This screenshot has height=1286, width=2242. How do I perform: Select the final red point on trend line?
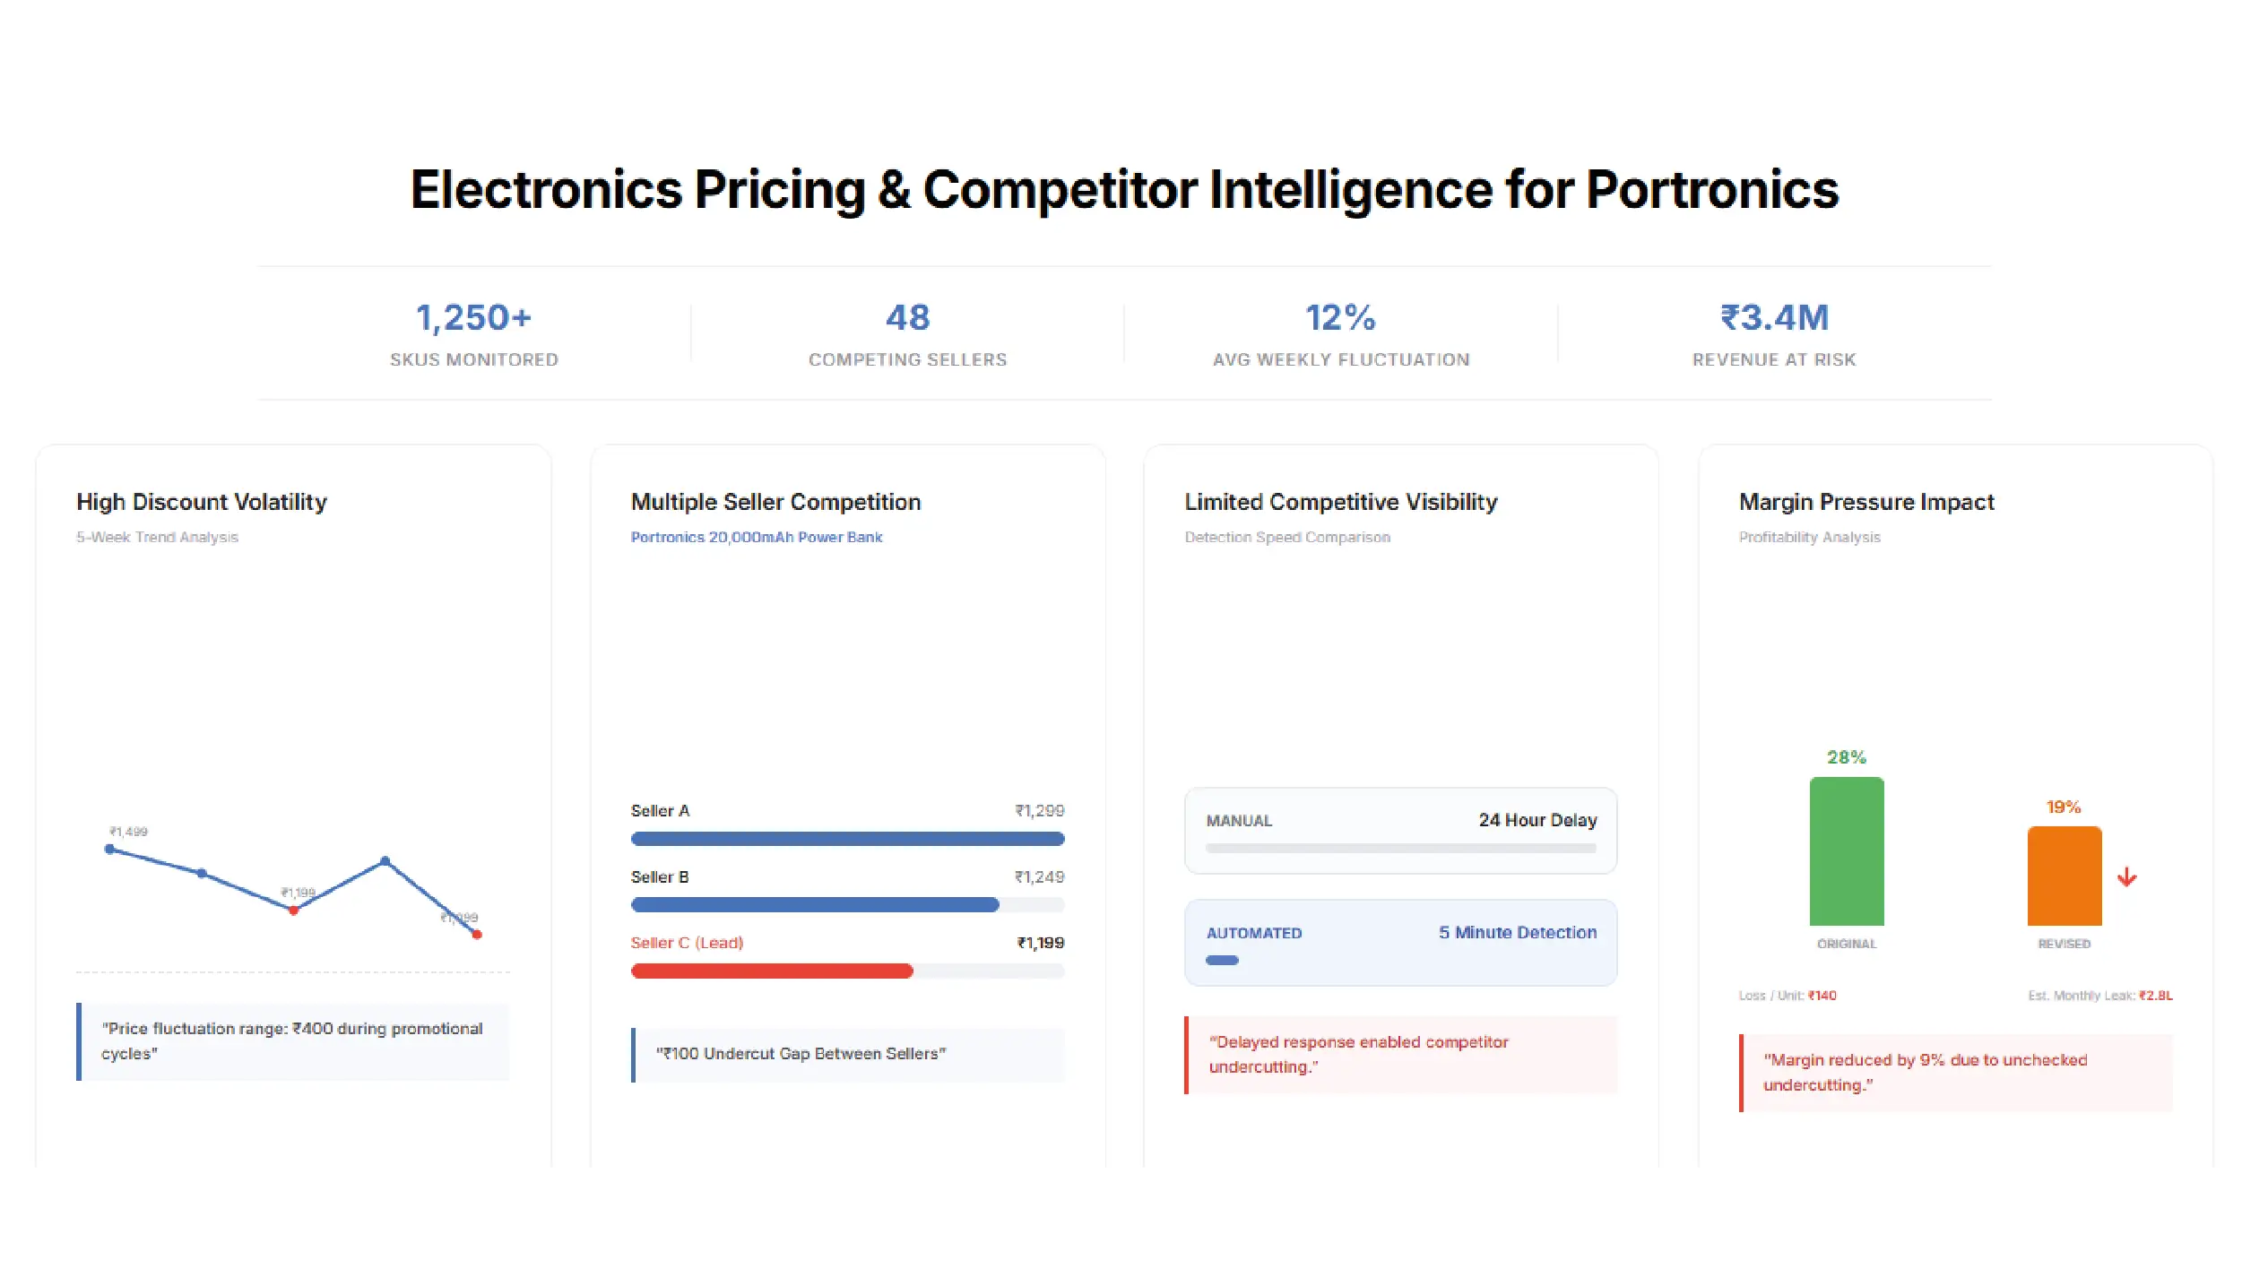click(477, 935)
